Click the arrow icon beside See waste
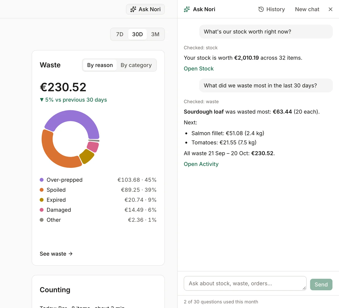 (x=71, y=254)
